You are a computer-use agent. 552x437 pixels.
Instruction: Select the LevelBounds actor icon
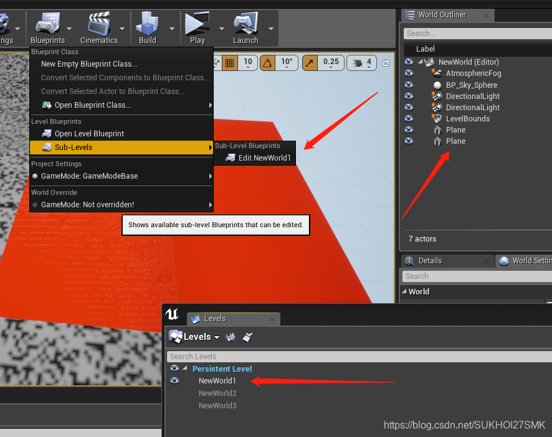pos(437,118)
